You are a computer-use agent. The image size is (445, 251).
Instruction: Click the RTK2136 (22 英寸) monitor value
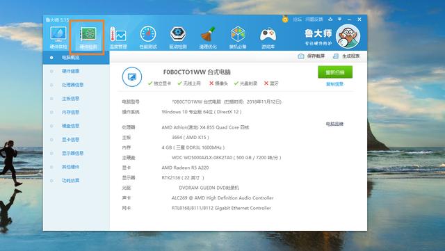[183, 178]
